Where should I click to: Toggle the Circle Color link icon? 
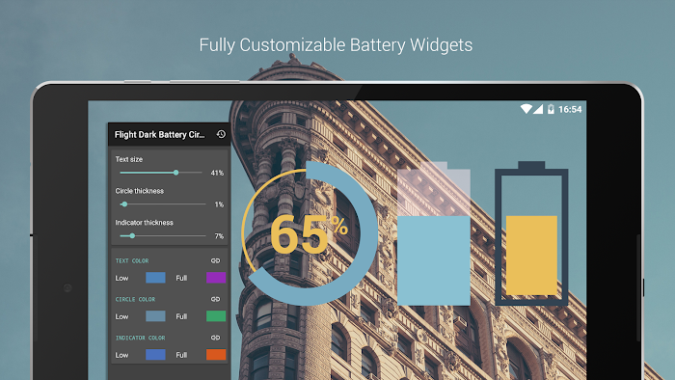(215, 299)
